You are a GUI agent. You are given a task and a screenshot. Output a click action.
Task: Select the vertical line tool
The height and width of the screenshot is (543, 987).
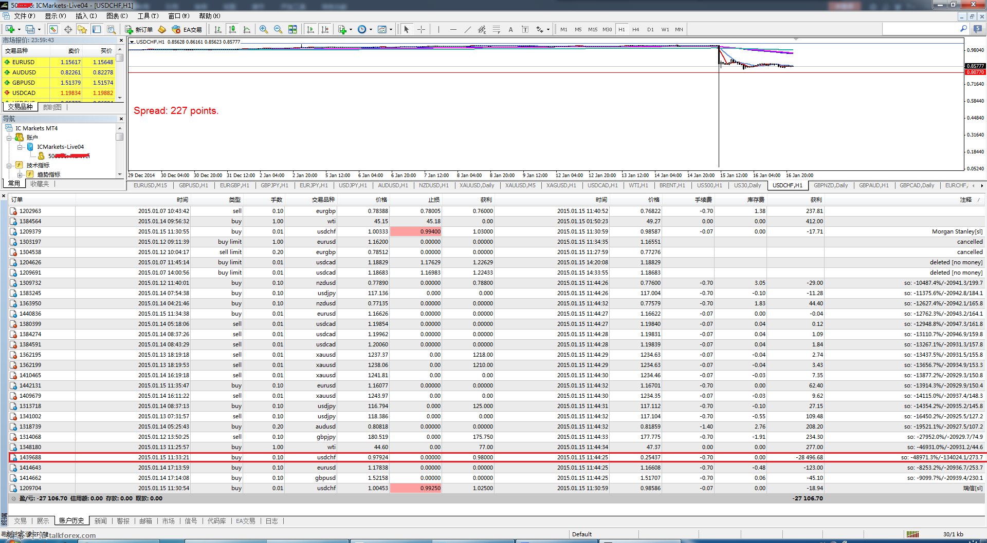click(x=438, y=29)
